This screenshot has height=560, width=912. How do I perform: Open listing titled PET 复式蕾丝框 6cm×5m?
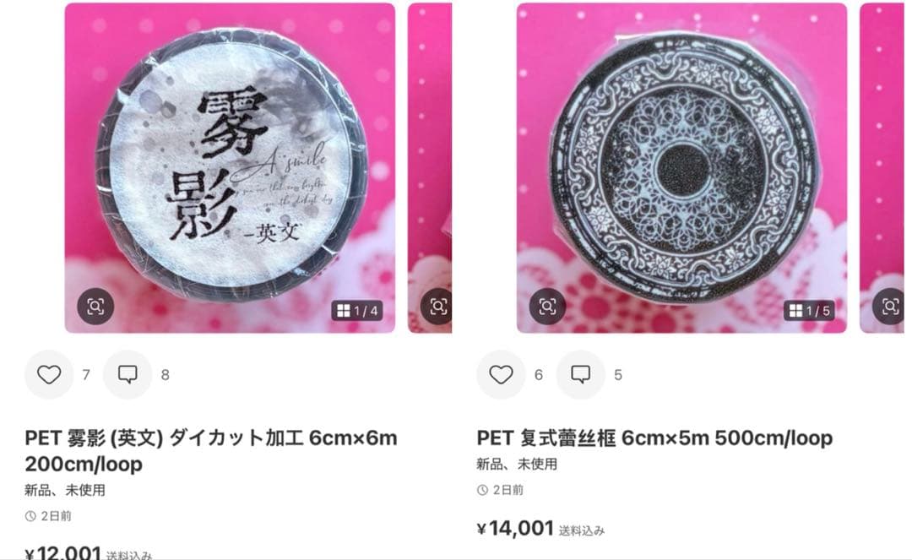click(x=655, y=438)
